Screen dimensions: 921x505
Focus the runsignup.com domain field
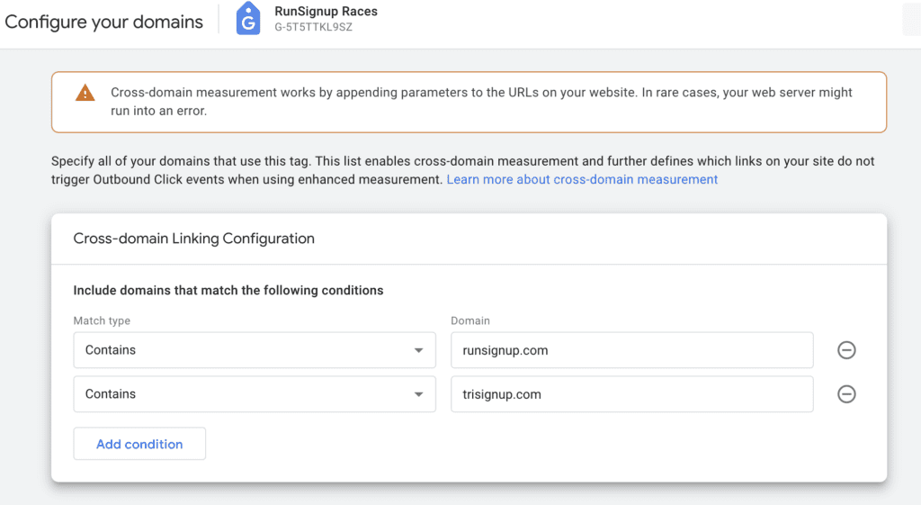tap(632, 350)
